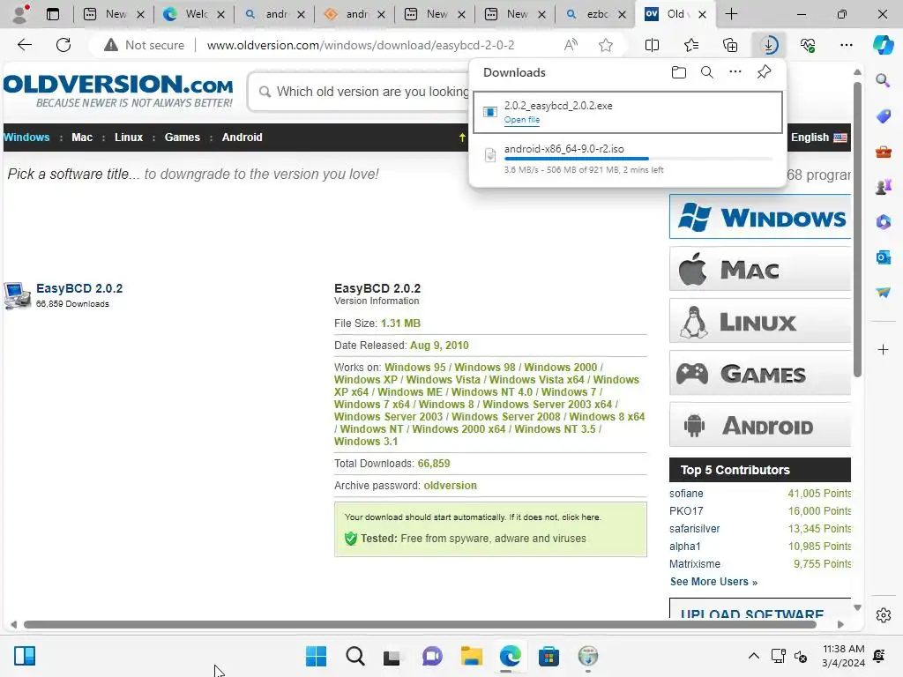
Task: Open File Explorer from taskbar
Action: [x=471, y=656]
